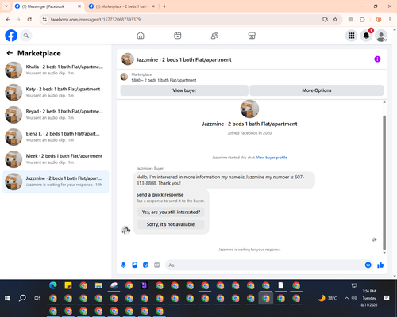This screenshot has height=317, width=397.
Task: Click the Jazzmine conversation header title
Action: click(183, 59)
